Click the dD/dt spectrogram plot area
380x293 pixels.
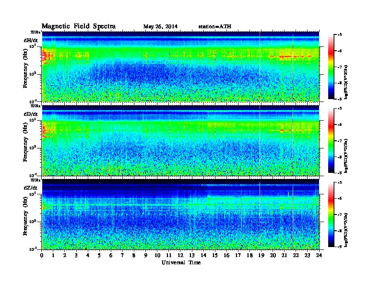click(x=180, y=140)
